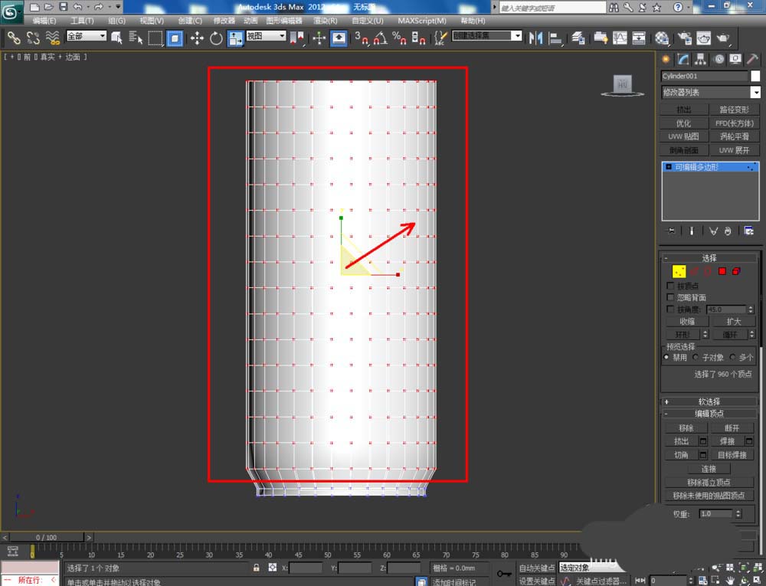
Task: Open the 修改器 menu
Action: 224,21
